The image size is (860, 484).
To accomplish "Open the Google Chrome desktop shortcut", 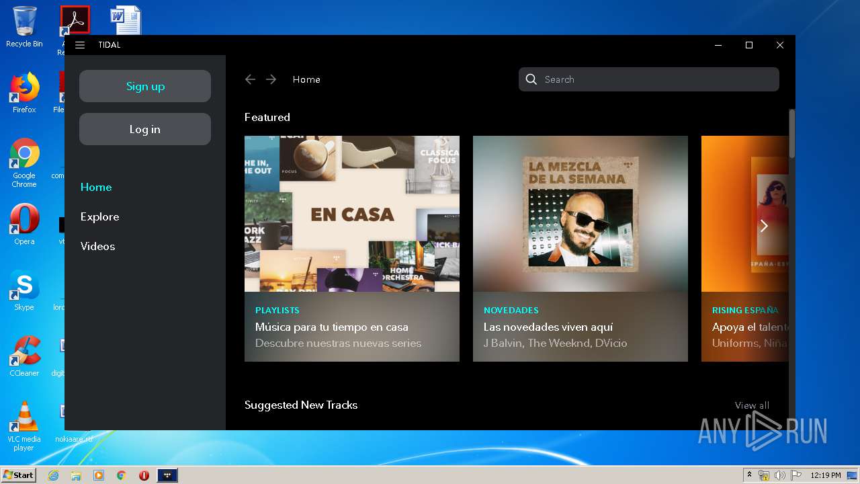I will [24, 163].
